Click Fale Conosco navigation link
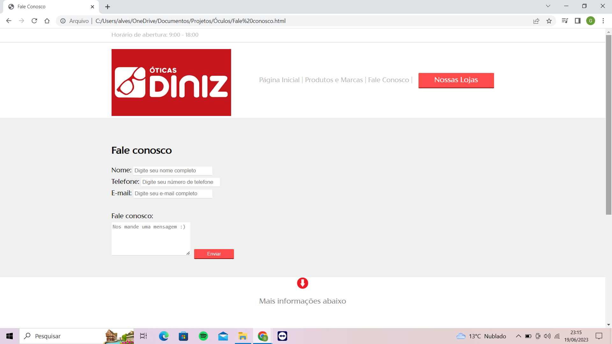Viewport: 612px width, 344px height. click(389, 80)
